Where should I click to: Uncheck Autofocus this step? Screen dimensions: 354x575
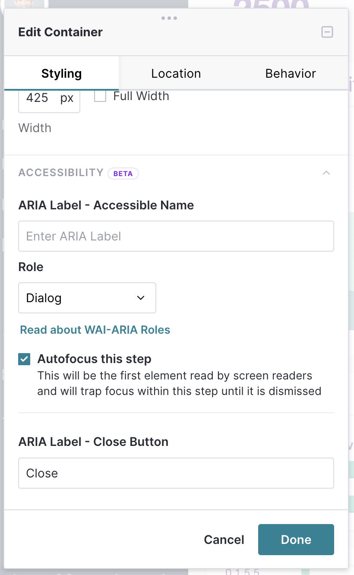pos(24,359)
